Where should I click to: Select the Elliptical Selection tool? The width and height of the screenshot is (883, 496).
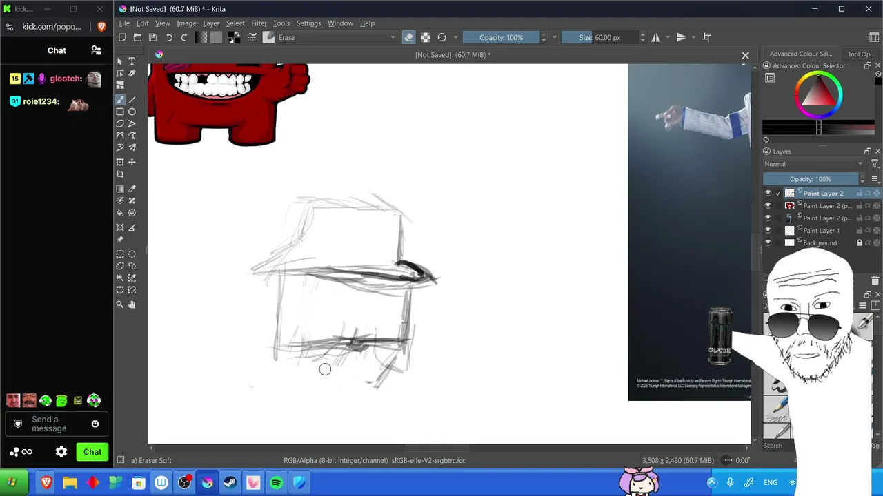point(132,254)
